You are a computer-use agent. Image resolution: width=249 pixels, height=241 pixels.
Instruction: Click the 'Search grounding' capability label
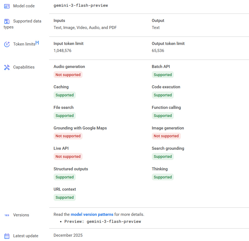168,148
